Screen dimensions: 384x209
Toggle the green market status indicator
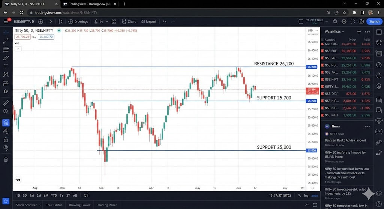59,31
